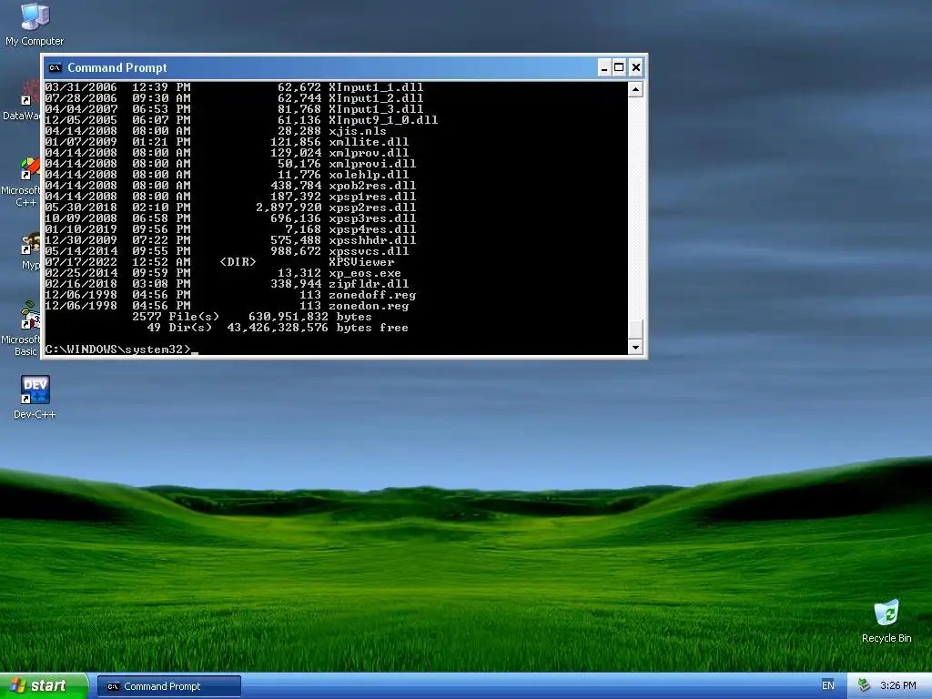The width and height of the screenshot is (932, 699).
Task: Click the xolehlp.dll file name
Action: [369, 175]
